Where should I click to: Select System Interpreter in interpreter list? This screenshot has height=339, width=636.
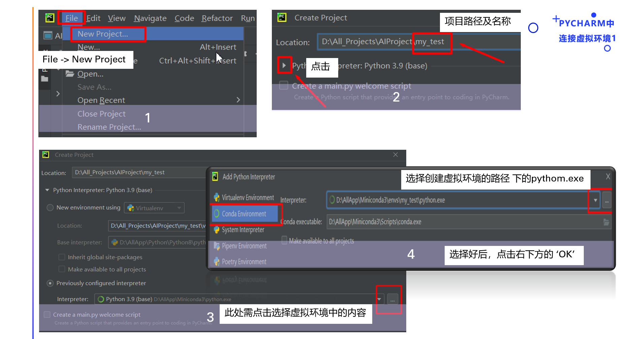[x=244, y=230]
